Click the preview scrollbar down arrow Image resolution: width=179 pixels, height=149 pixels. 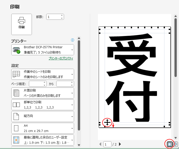tap(175, 138)
